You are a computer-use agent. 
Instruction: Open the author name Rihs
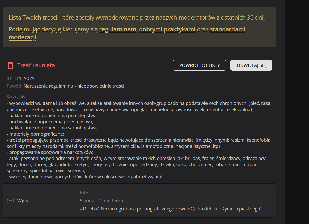tap(84, 192)
